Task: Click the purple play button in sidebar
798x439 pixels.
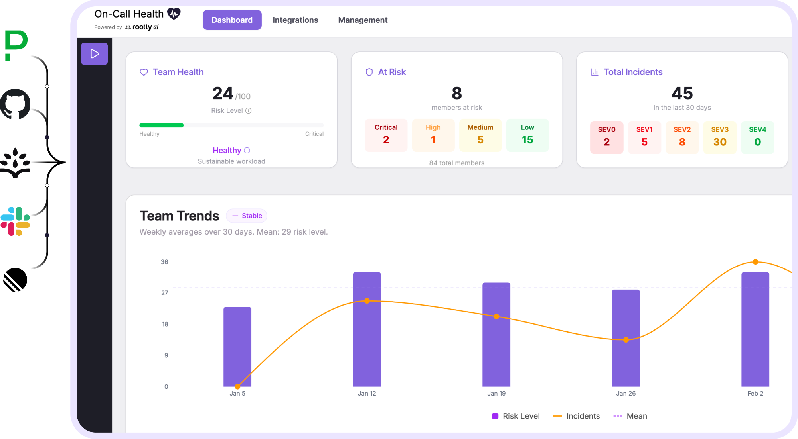Action: pos(94,54)
